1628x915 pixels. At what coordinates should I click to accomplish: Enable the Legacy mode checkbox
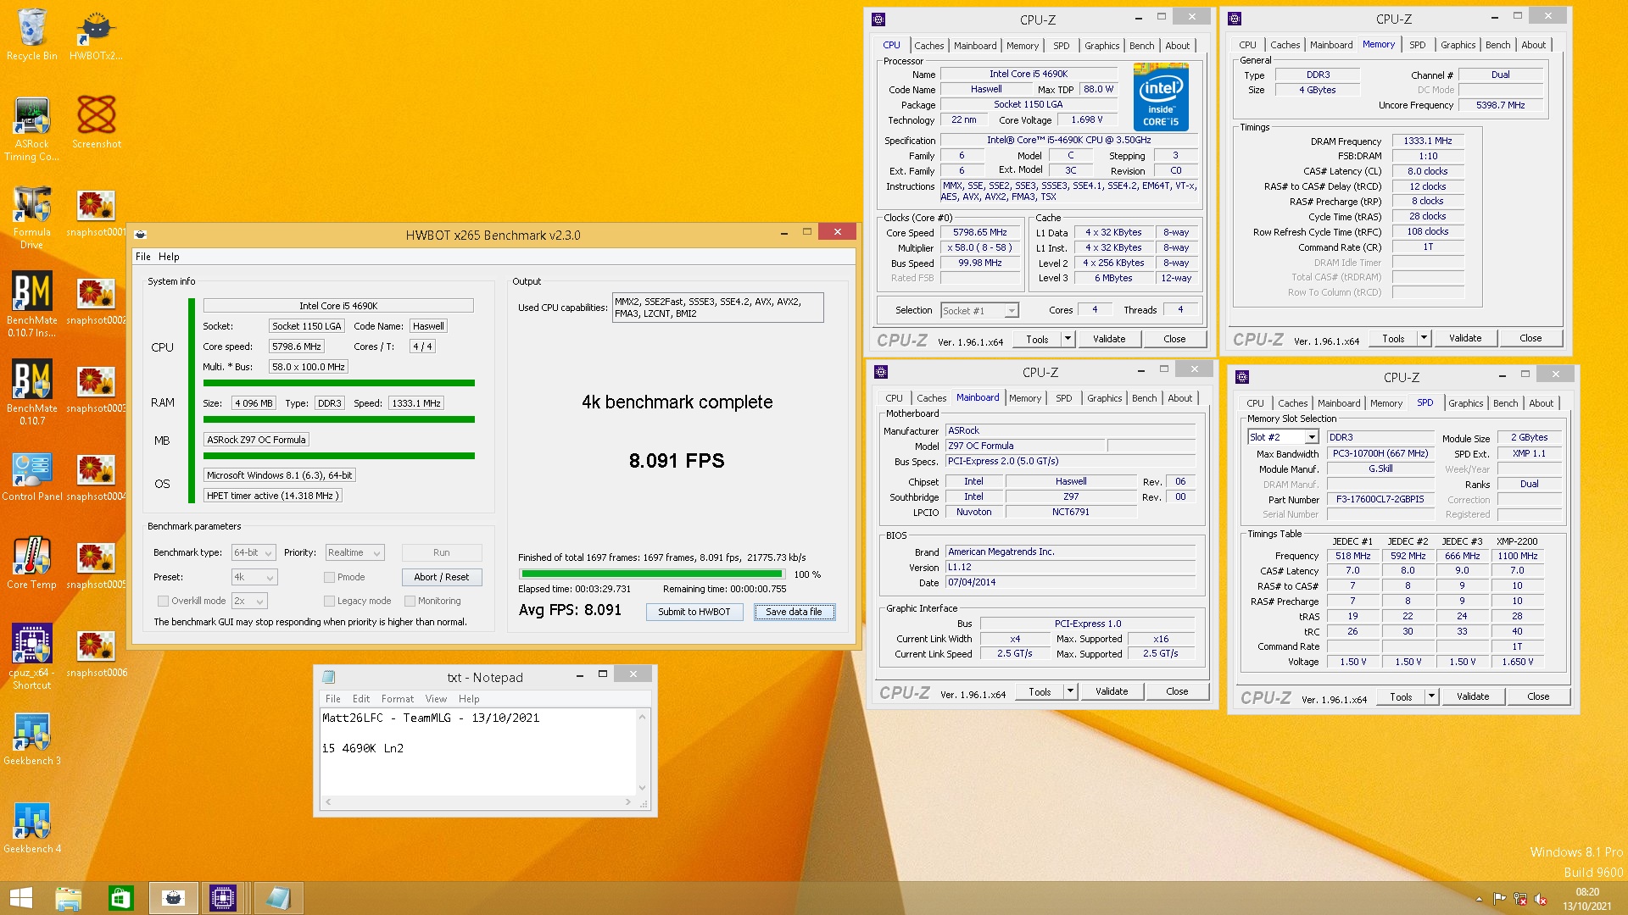(x=329, y=601)
